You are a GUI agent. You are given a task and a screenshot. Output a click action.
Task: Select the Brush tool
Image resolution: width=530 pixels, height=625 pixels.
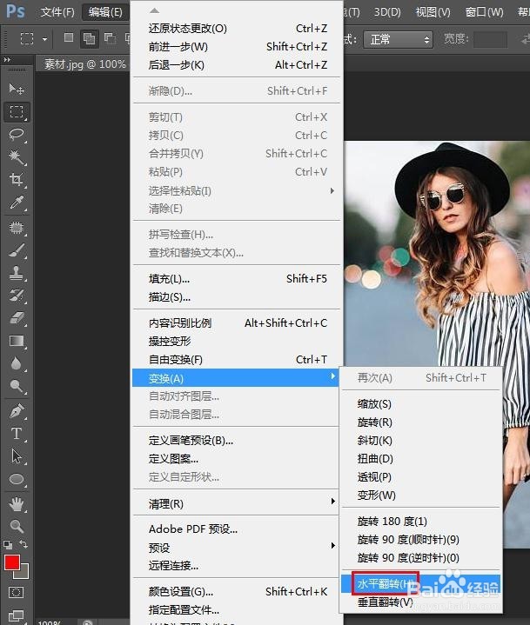pos(17,250)
